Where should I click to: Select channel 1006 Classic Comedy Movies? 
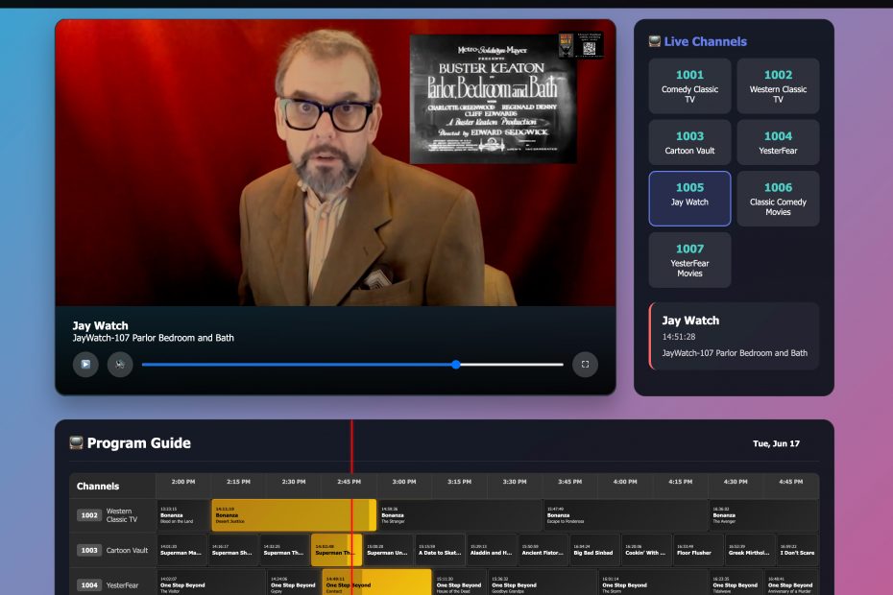pyautogui.click(x=778, y=199)
